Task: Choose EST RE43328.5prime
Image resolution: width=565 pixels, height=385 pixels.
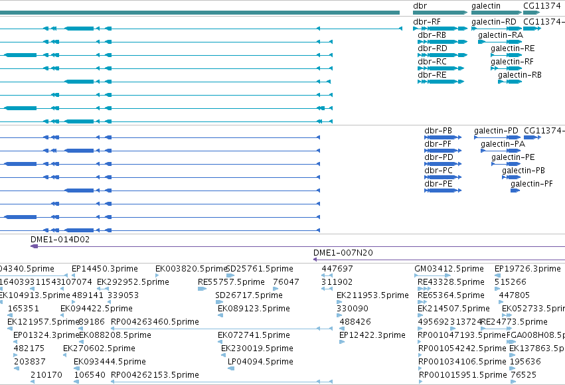Action: click(451, 282)
